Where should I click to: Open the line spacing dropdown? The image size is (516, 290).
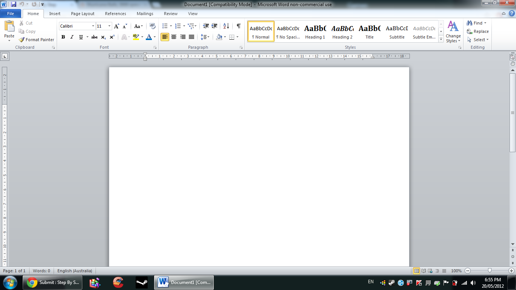[x=205, y=37]
